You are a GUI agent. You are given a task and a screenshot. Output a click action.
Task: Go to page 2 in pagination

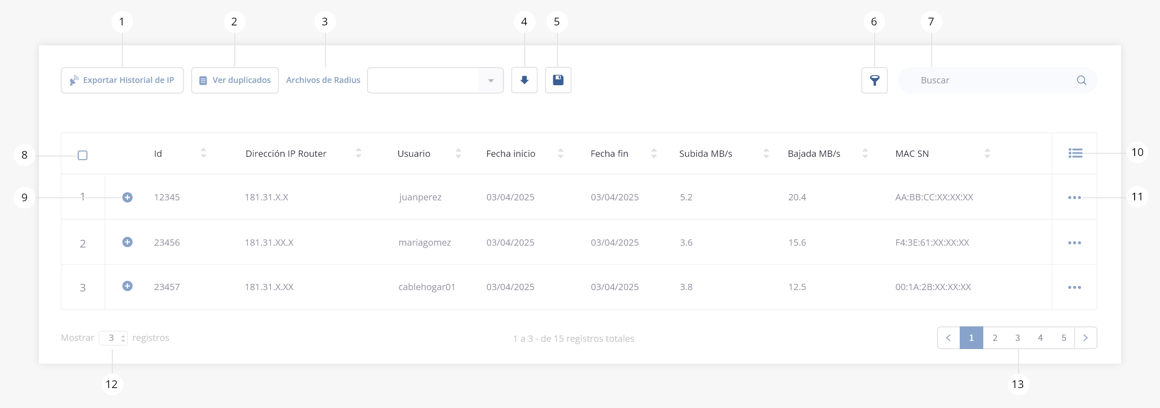tap(995, 338)
